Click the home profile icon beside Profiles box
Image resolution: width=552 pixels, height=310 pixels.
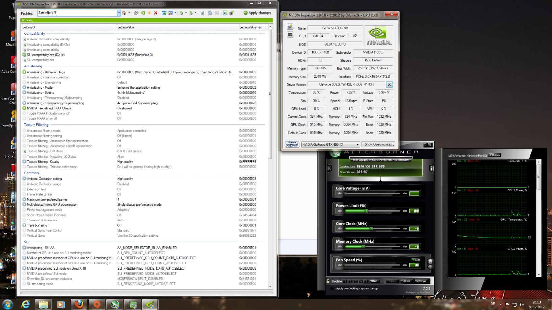click(124, 13)
